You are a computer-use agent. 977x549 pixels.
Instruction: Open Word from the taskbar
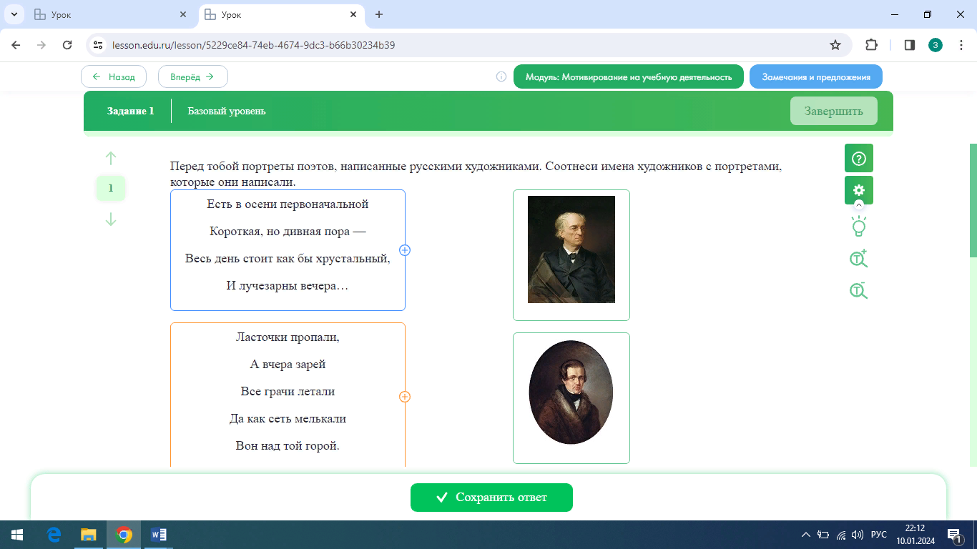tap(159, 535)
